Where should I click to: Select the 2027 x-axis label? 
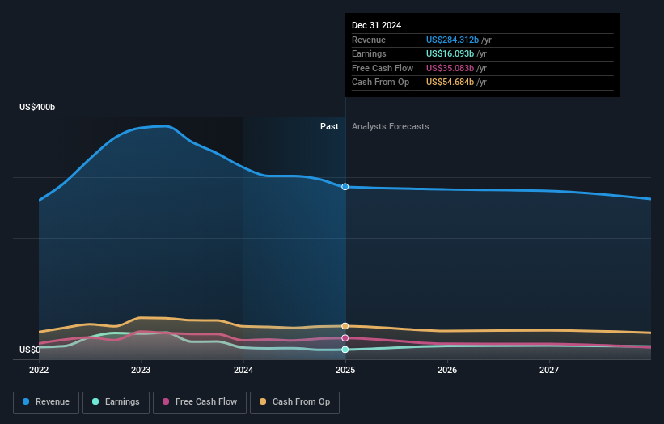(x=549, y=370)
